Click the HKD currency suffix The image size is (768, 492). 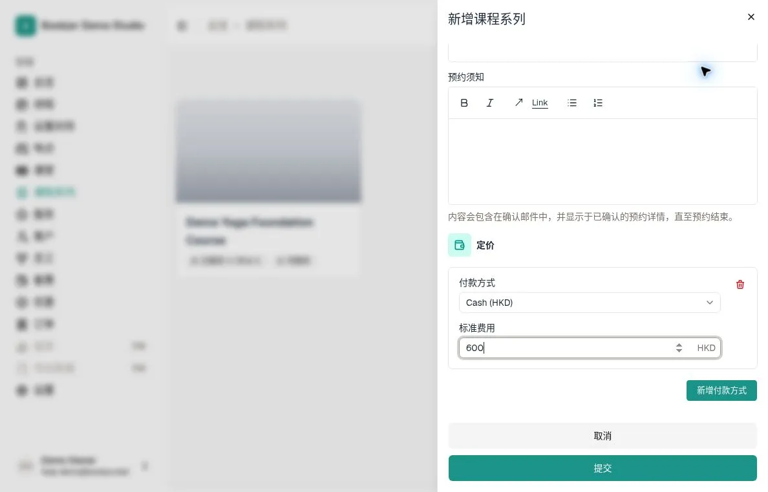point(706,348)
